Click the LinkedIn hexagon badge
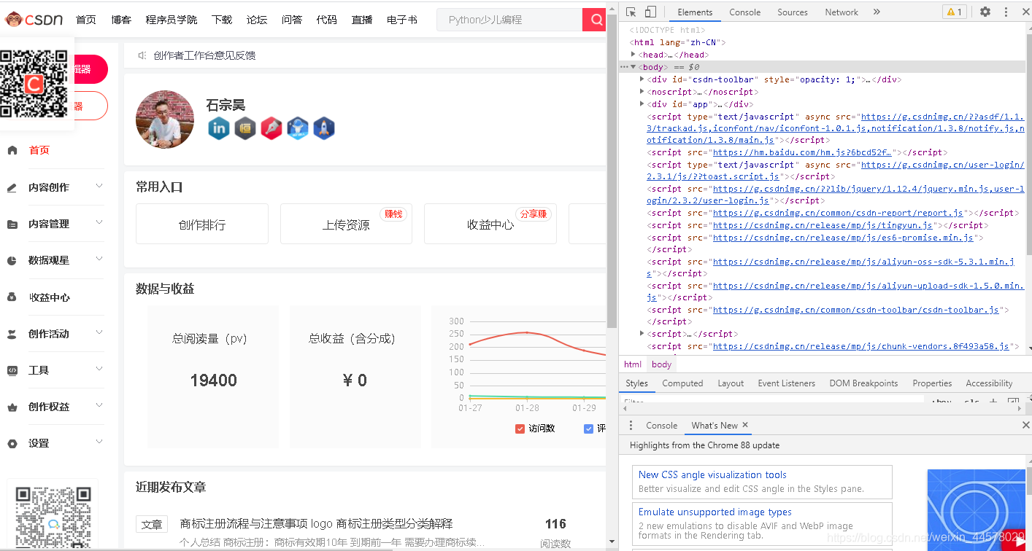 pyautogui.click(x=219, y=128)
